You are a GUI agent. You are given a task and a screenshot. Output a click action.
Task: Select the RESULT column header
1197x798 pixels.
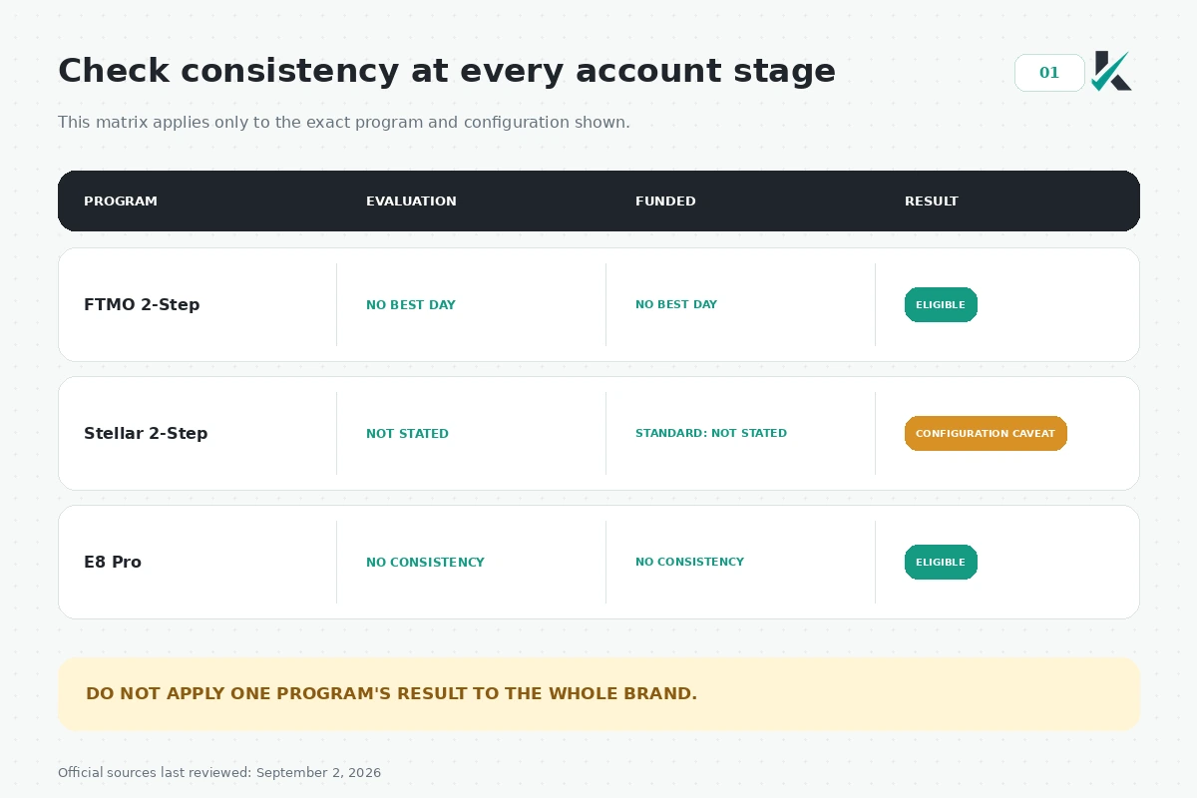(932, 200)
